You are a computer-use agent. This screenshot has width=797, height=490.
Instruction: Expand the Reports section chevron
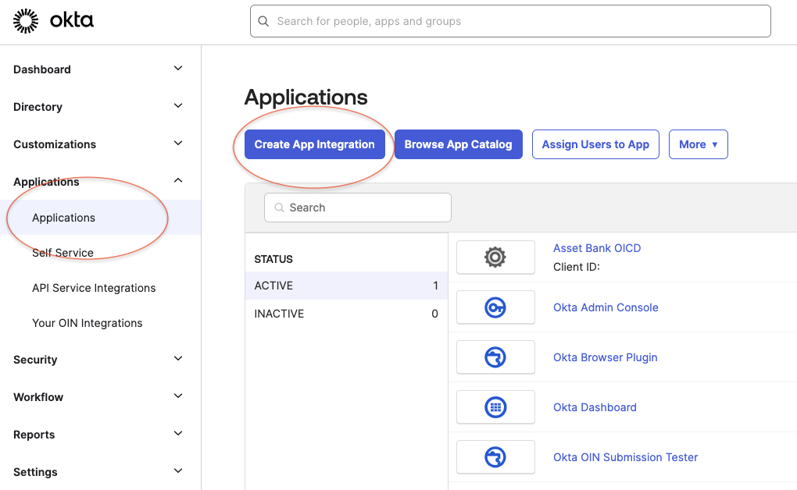point(178,433)
